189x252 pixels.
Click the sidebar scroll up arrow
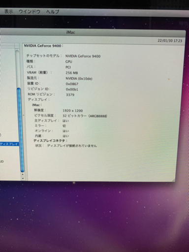click(x=23, y=175)
